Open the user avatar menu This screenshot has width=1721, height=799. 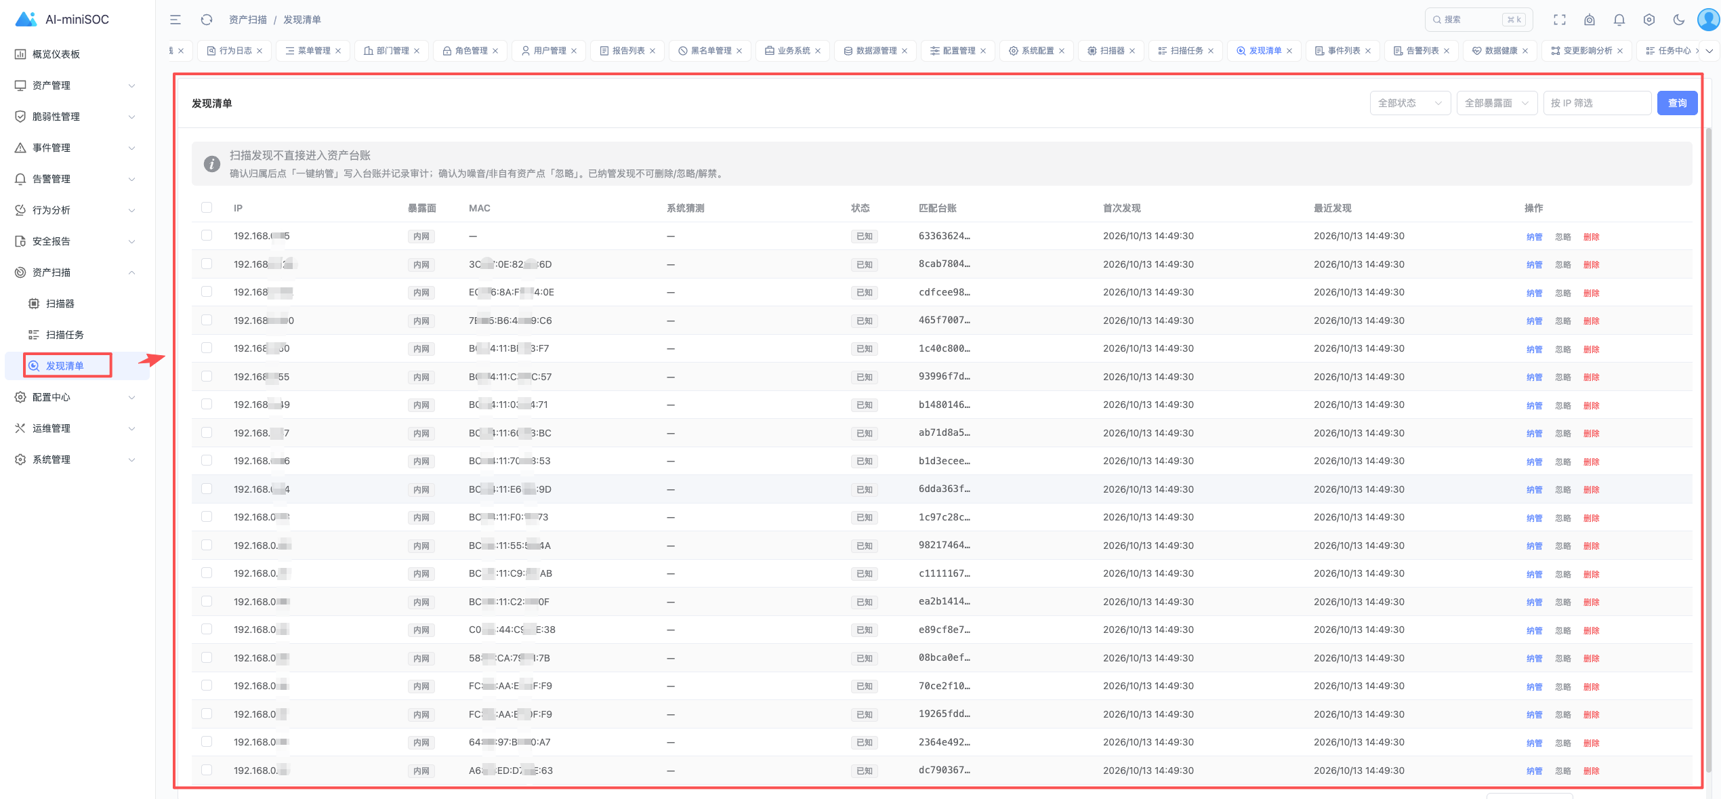(x=1708, y=20)
